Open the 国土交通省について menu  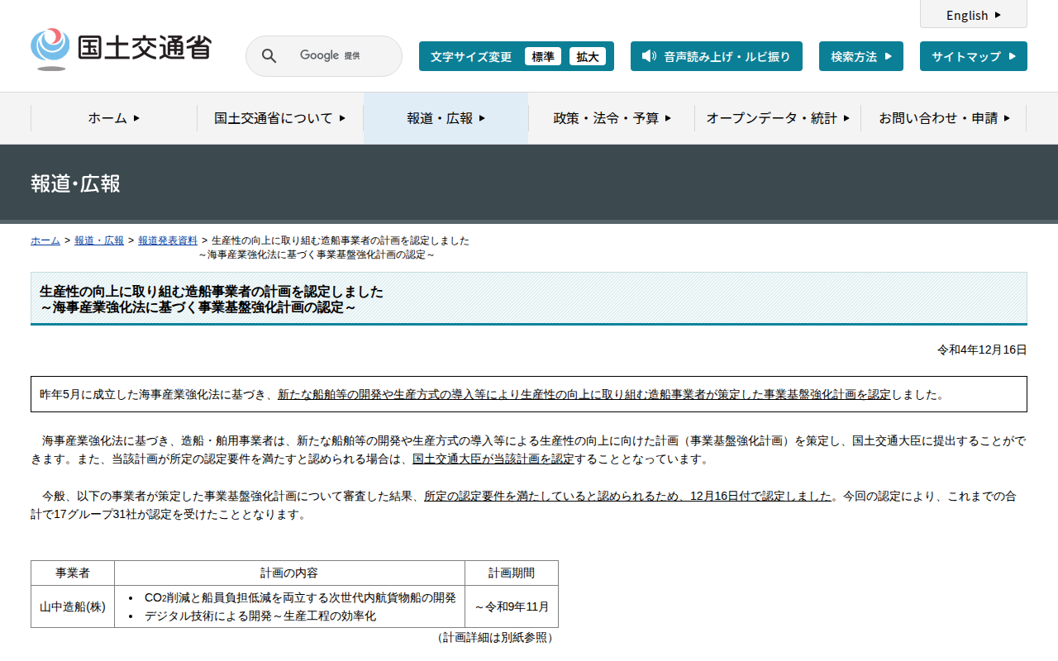[x=280, y=118]
